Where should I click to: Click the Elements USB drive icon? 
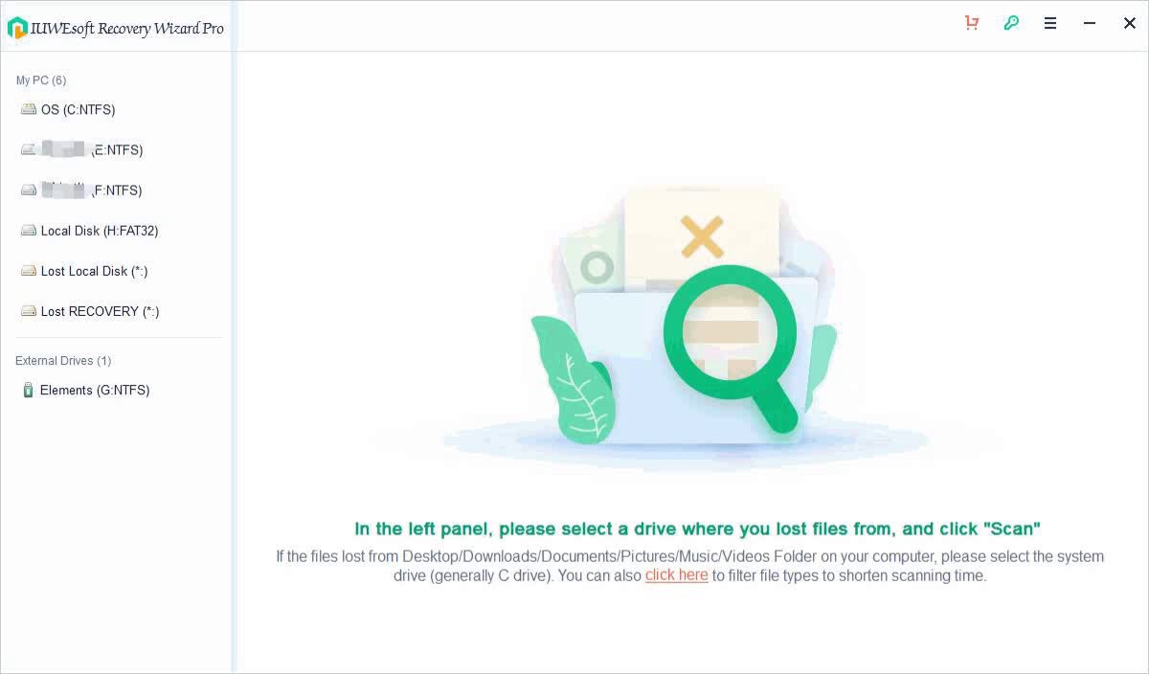[28, 390]
